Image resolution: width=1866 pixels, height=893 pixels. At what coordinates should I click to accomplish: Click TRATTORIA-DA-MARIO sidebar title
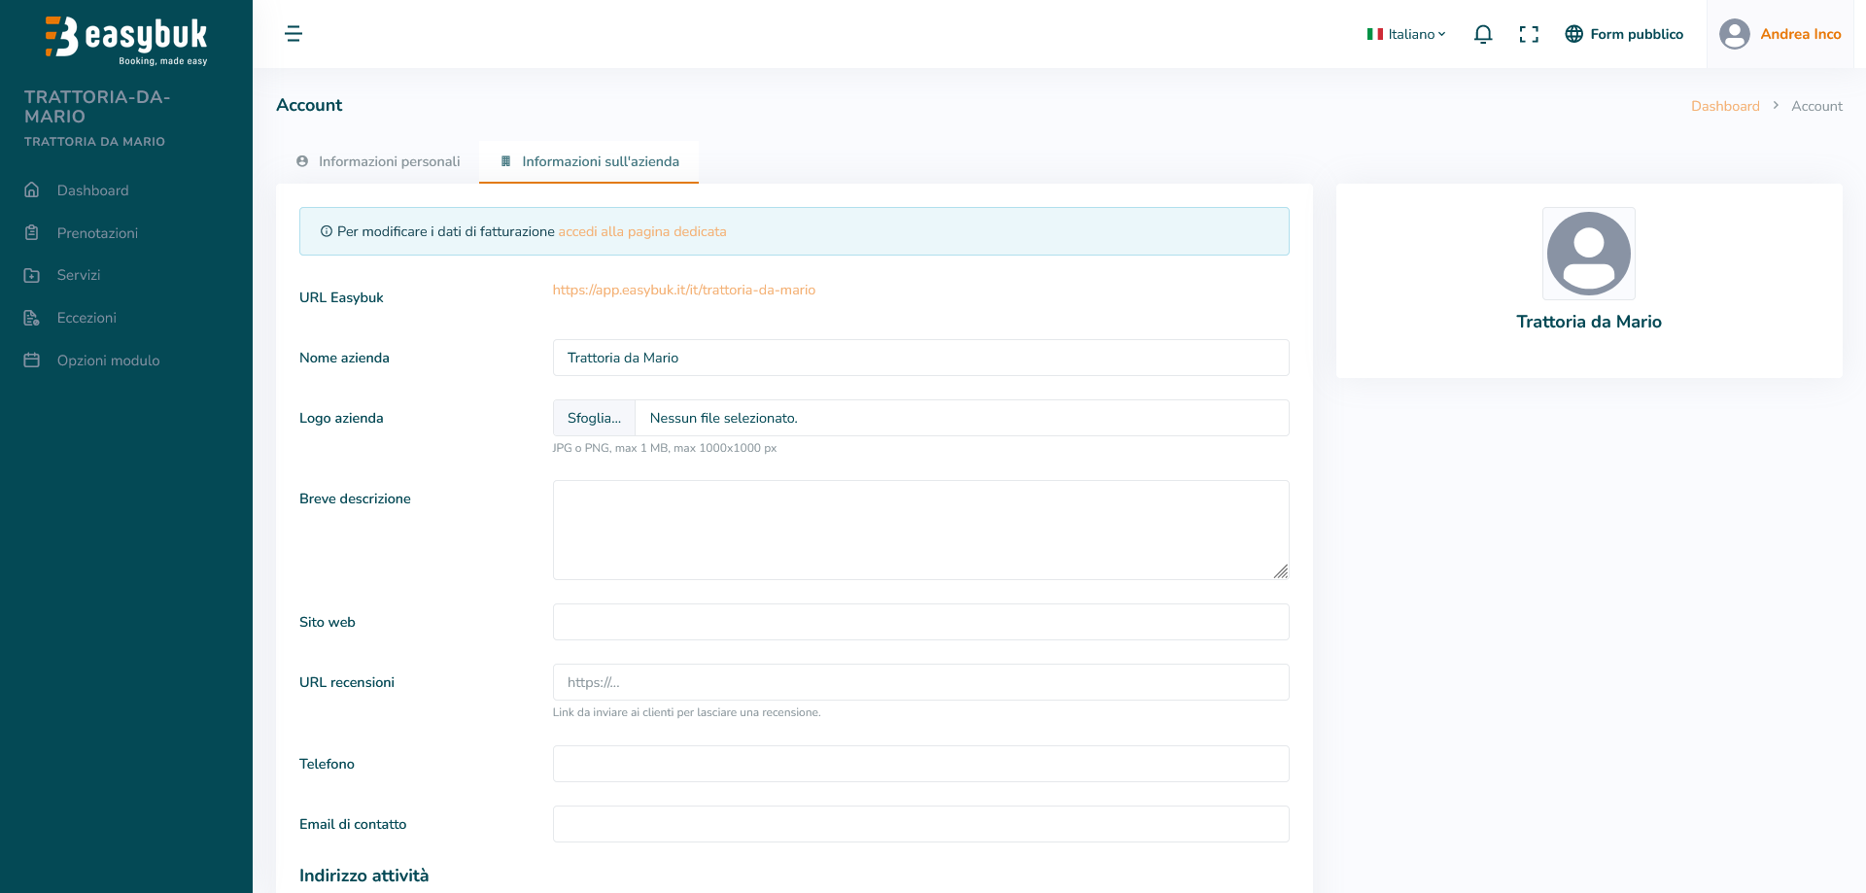pos(97,107)
